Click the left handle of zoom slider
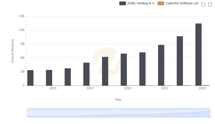Image resolution: width=215 pixels, height=124 pixels. (28, 114)
